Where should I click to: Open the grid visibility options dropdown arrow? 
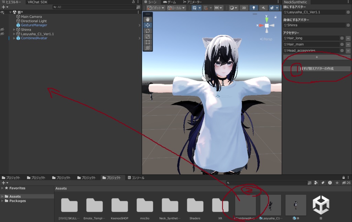pos(200,8)
